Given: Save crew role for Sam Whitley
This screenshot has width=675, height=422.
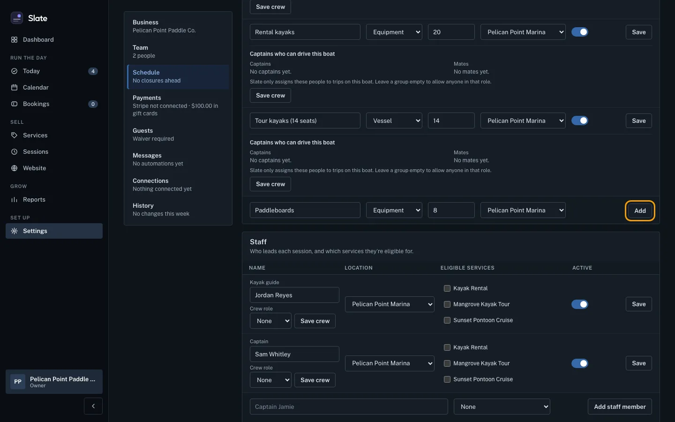Looking at the screenshot, I should pyautogui.click(x=315, y=380).
